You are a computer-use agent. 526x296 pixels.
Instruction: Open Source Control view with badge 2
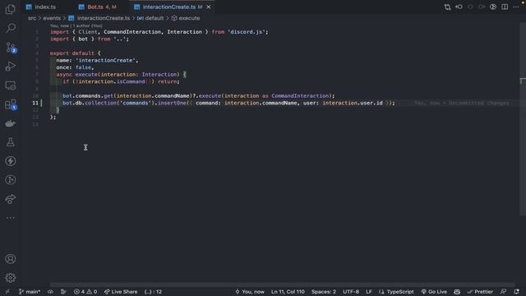(x=11, y=48)
